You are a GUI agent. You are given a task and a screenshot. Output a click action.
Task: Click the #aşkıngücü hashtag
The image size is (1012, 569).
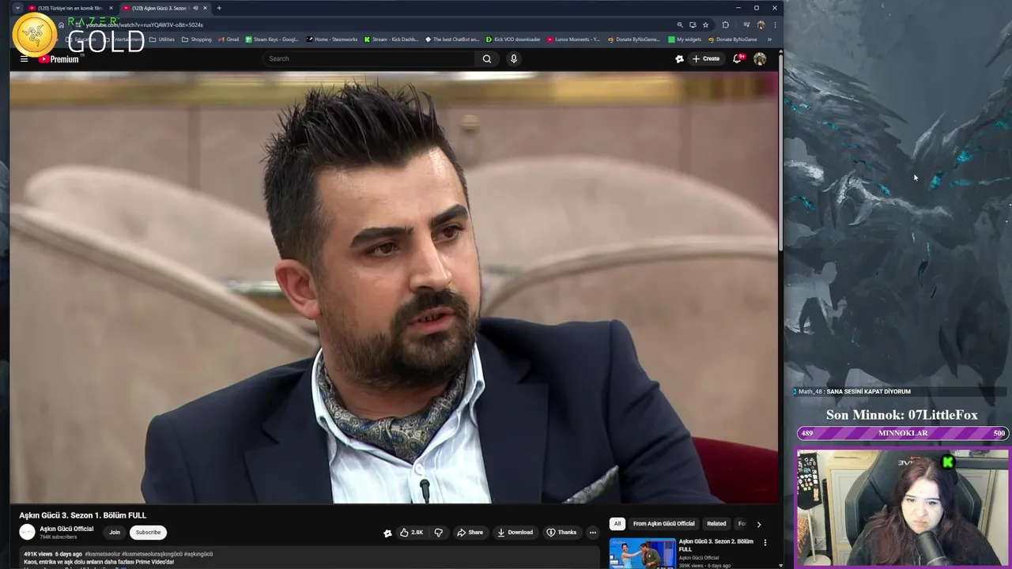click(198, 554)
